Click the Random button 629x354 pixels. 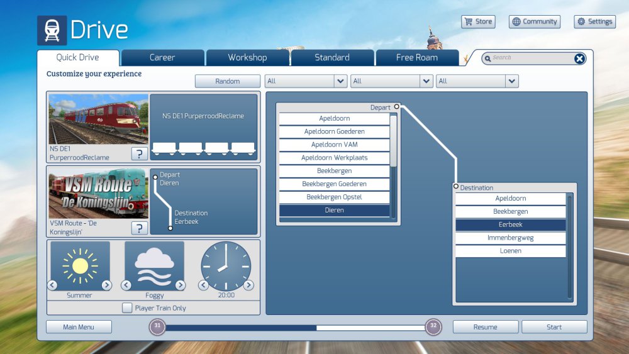227,81
